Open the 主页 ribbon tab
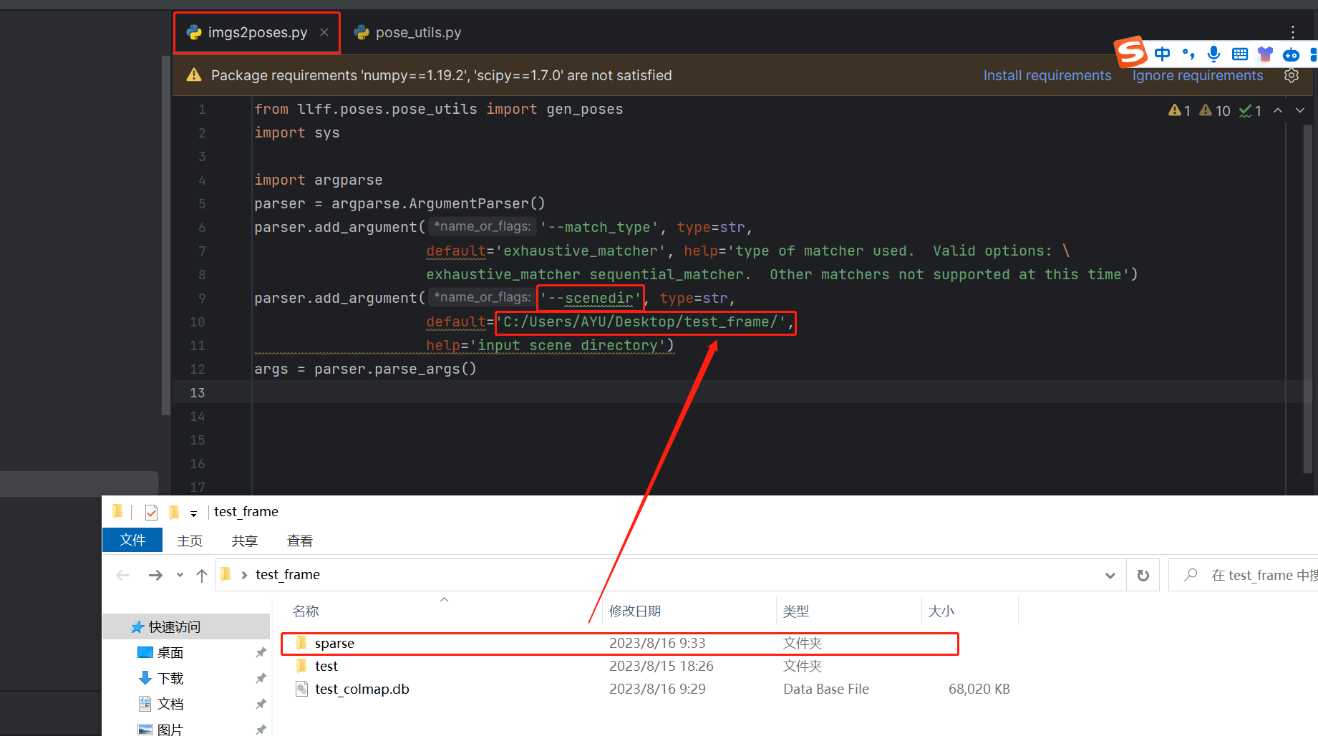The image size is (1318, 736). (190, 541)
